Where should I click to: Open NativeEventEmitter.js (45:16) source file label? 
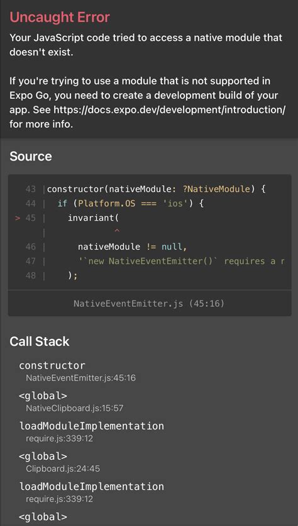point(149,304)
